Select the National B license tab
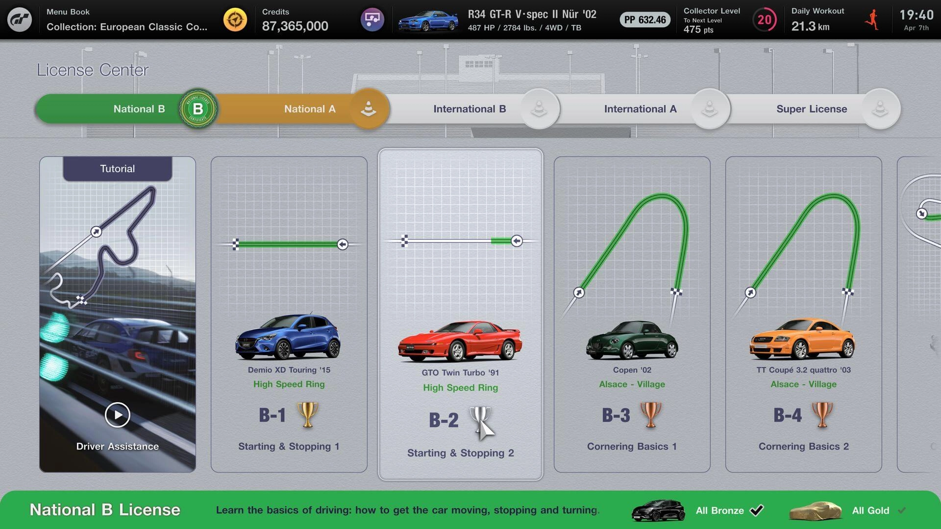 [139, 108]
